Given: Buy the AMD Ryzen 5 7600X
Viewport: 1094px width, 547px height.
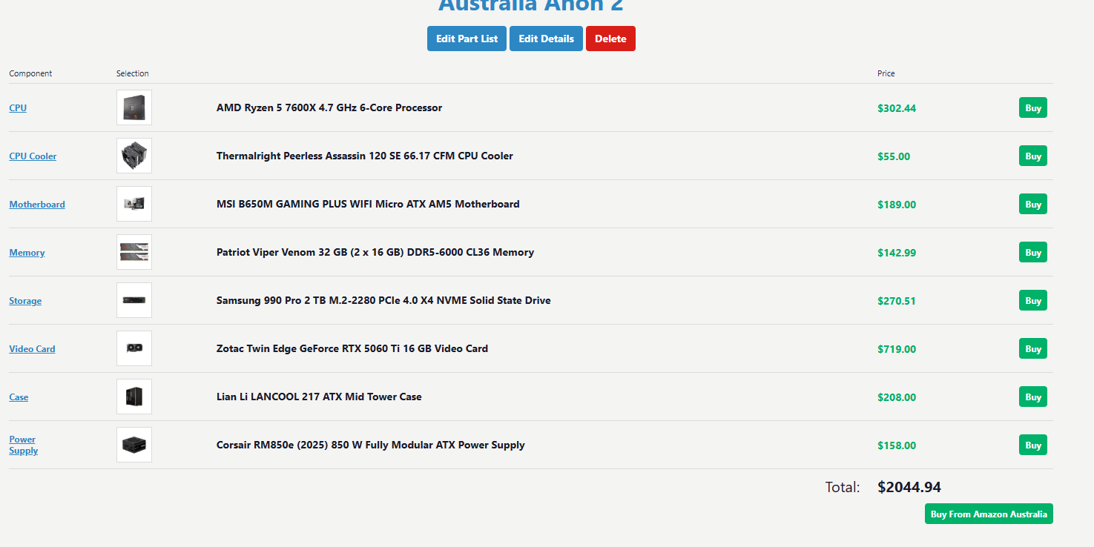Looking at the screenshot, I should pyautogui.click(x=1033, y=107).
